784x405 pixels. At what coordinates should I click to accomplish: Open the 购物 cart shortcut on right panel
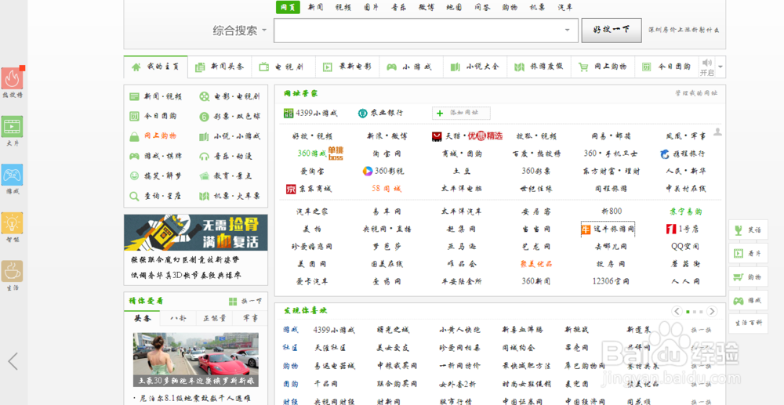748,277
